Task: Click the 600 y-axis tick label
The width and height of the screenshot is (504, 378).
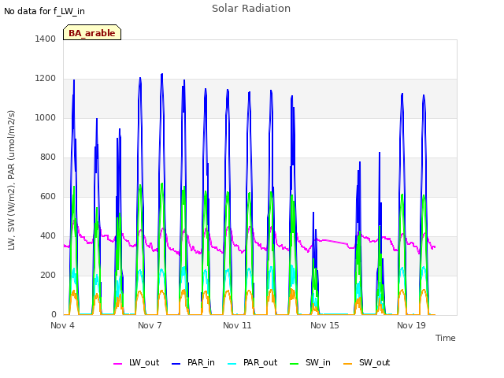Action: coord(48,196)
